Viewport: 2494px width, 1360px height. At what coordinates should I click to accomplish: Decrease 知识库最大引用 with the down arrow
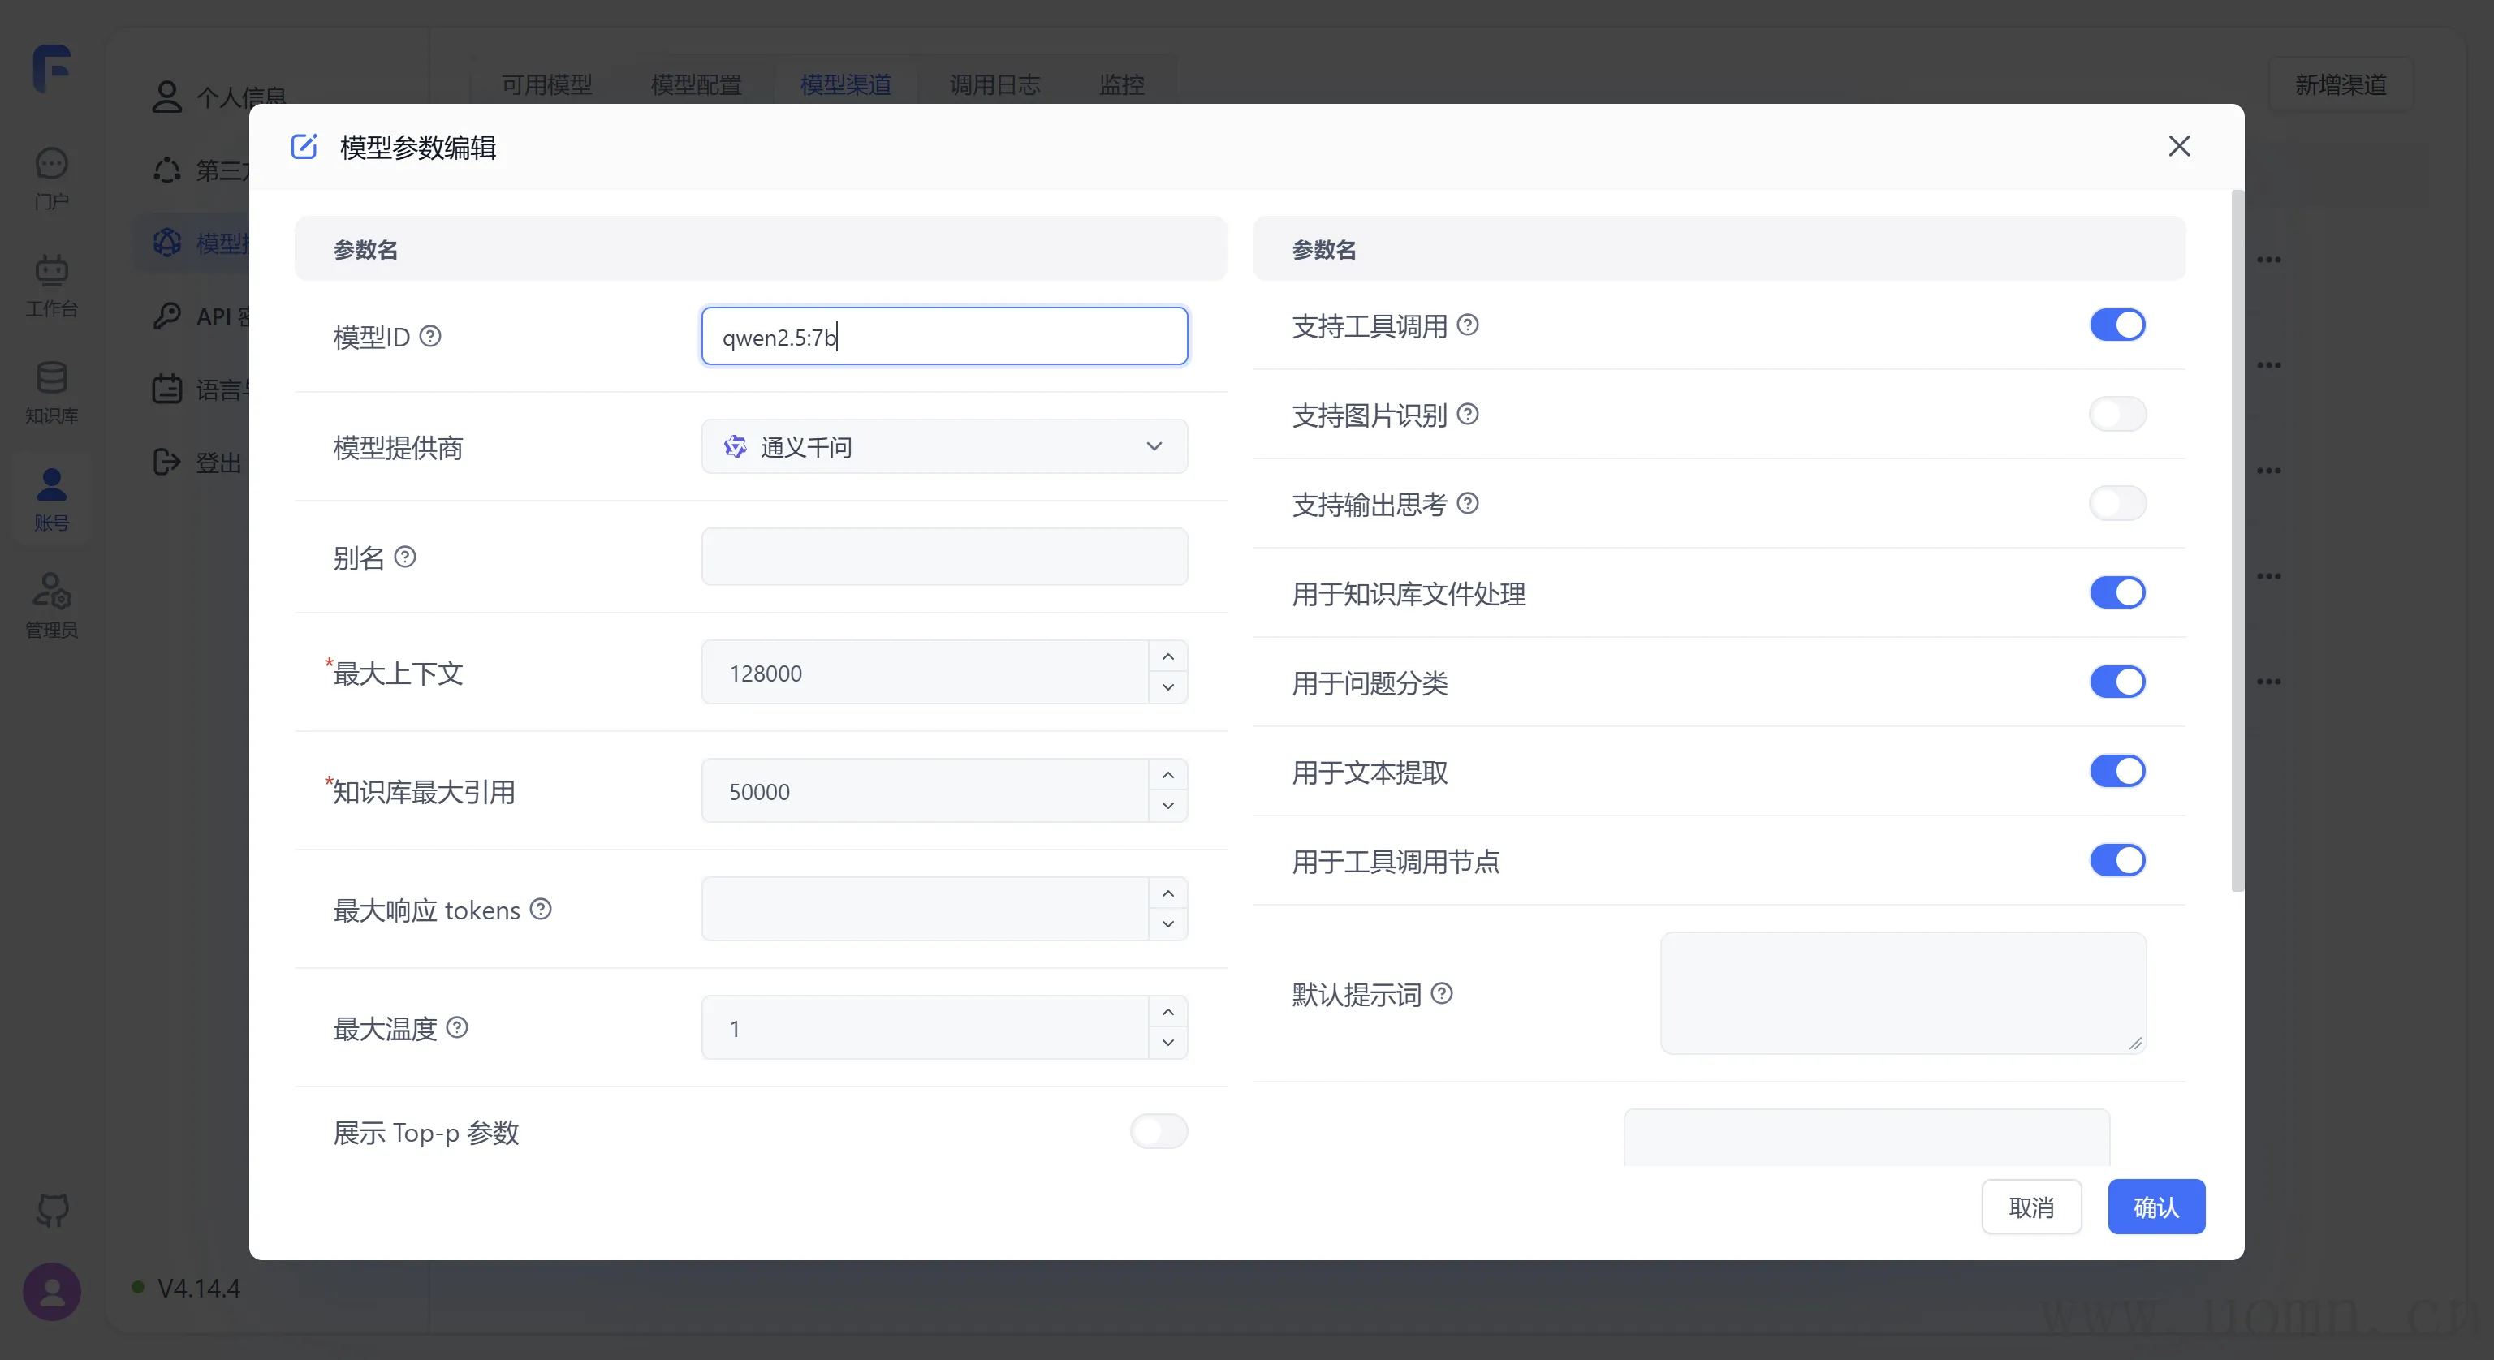point(1167,807)
